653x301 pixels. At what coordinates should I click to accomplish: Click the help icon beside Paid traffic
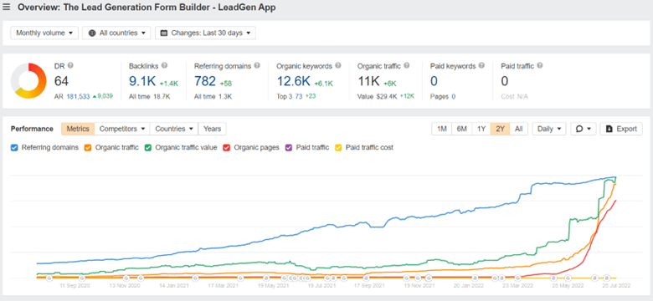(540, 66)
